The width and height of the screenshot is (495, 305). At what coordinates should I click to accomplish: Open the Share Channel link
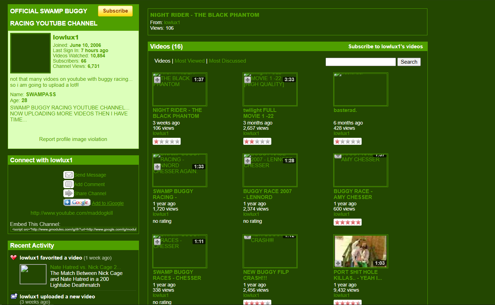[x=90, y=193]
